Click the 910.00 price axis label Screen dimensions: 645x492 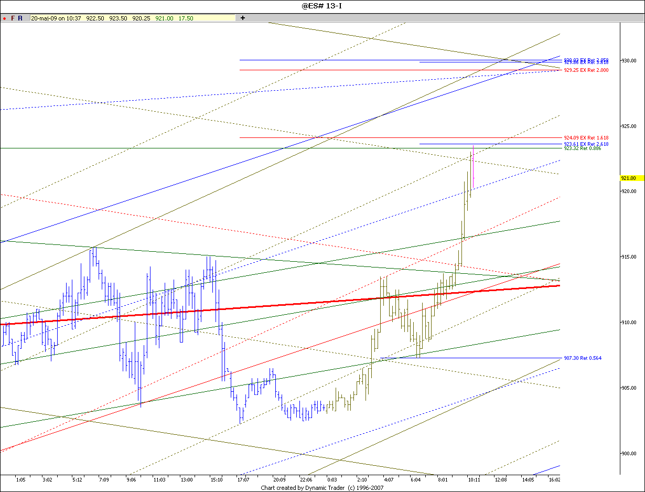629,323
